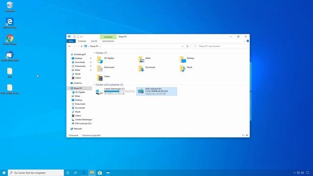The width and height of the screenshot is (313, 176).
Task: Click the up-one-level arrow
Action: tap(82, 46)
